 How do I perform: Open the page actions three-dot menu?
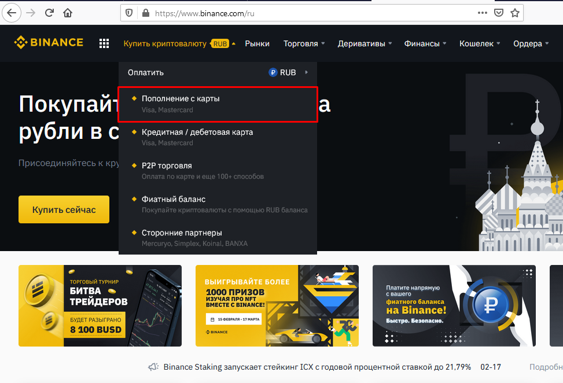coord(482,13)
